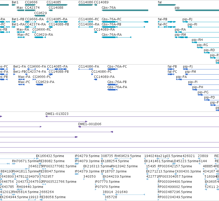This screenshot has height=201, width=219.
Task: Select the Max gene label
Action: coord(20,8)
